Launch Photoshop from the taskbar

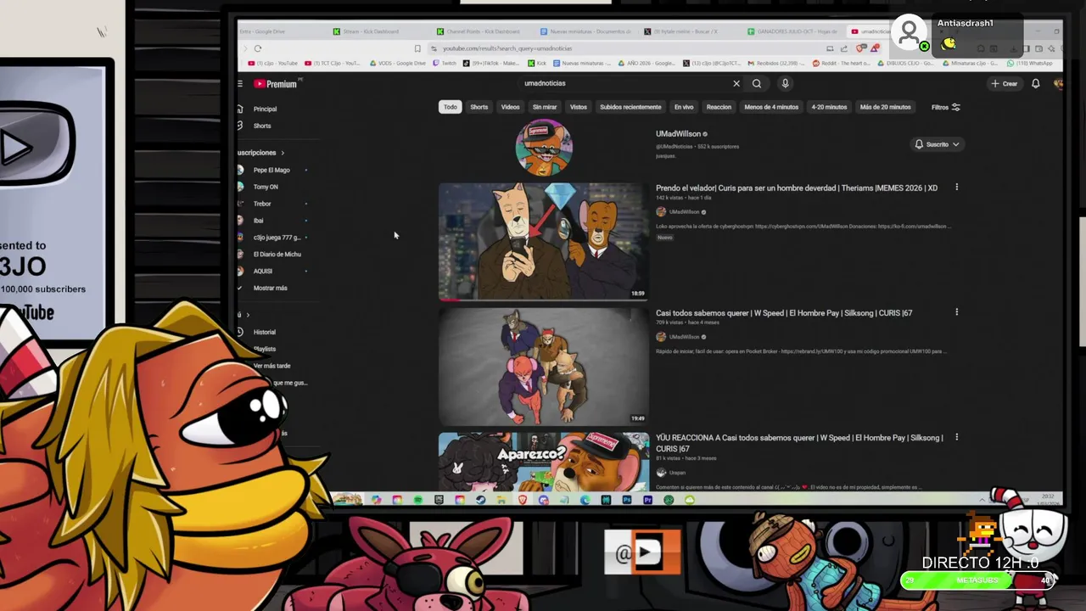627,500
